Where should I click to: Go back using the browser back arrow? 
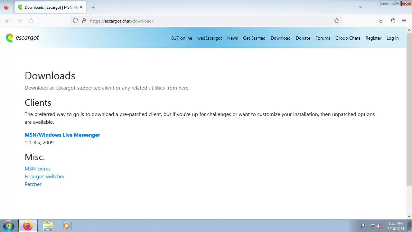pyautogui.click(x=8, y=21)
